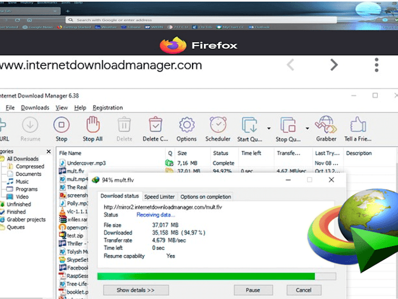Select Grabber projects in the tree
The image size is (398, 299).
pos(26,219)
